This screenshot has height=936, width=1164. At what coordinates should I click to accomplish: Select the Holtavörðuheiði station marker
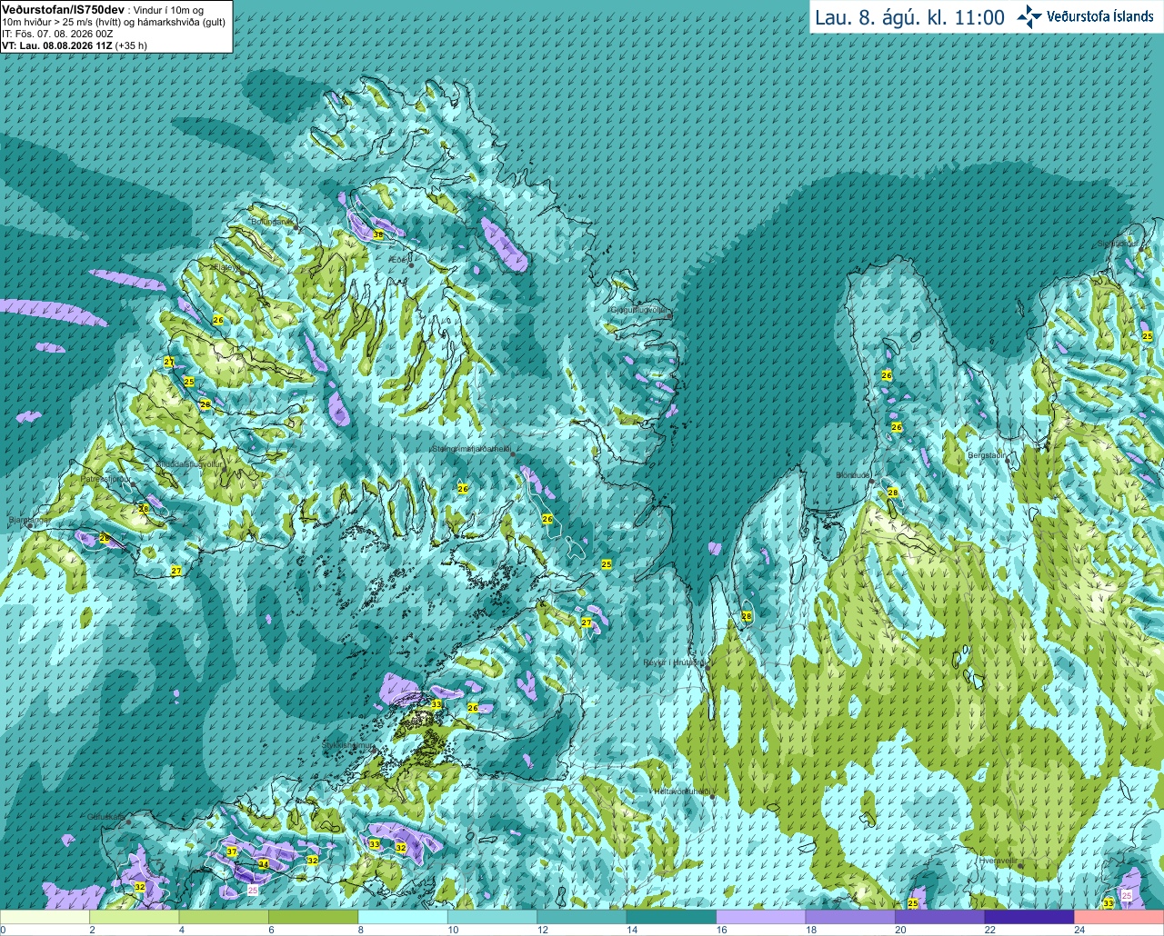pos(712,796)
